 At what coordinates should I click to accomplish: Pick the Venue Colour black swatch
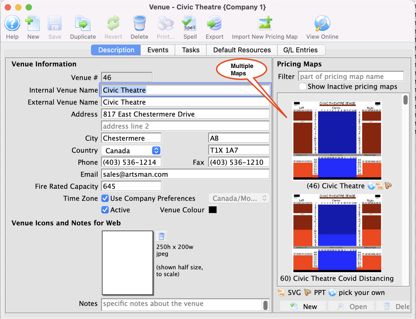213,210
